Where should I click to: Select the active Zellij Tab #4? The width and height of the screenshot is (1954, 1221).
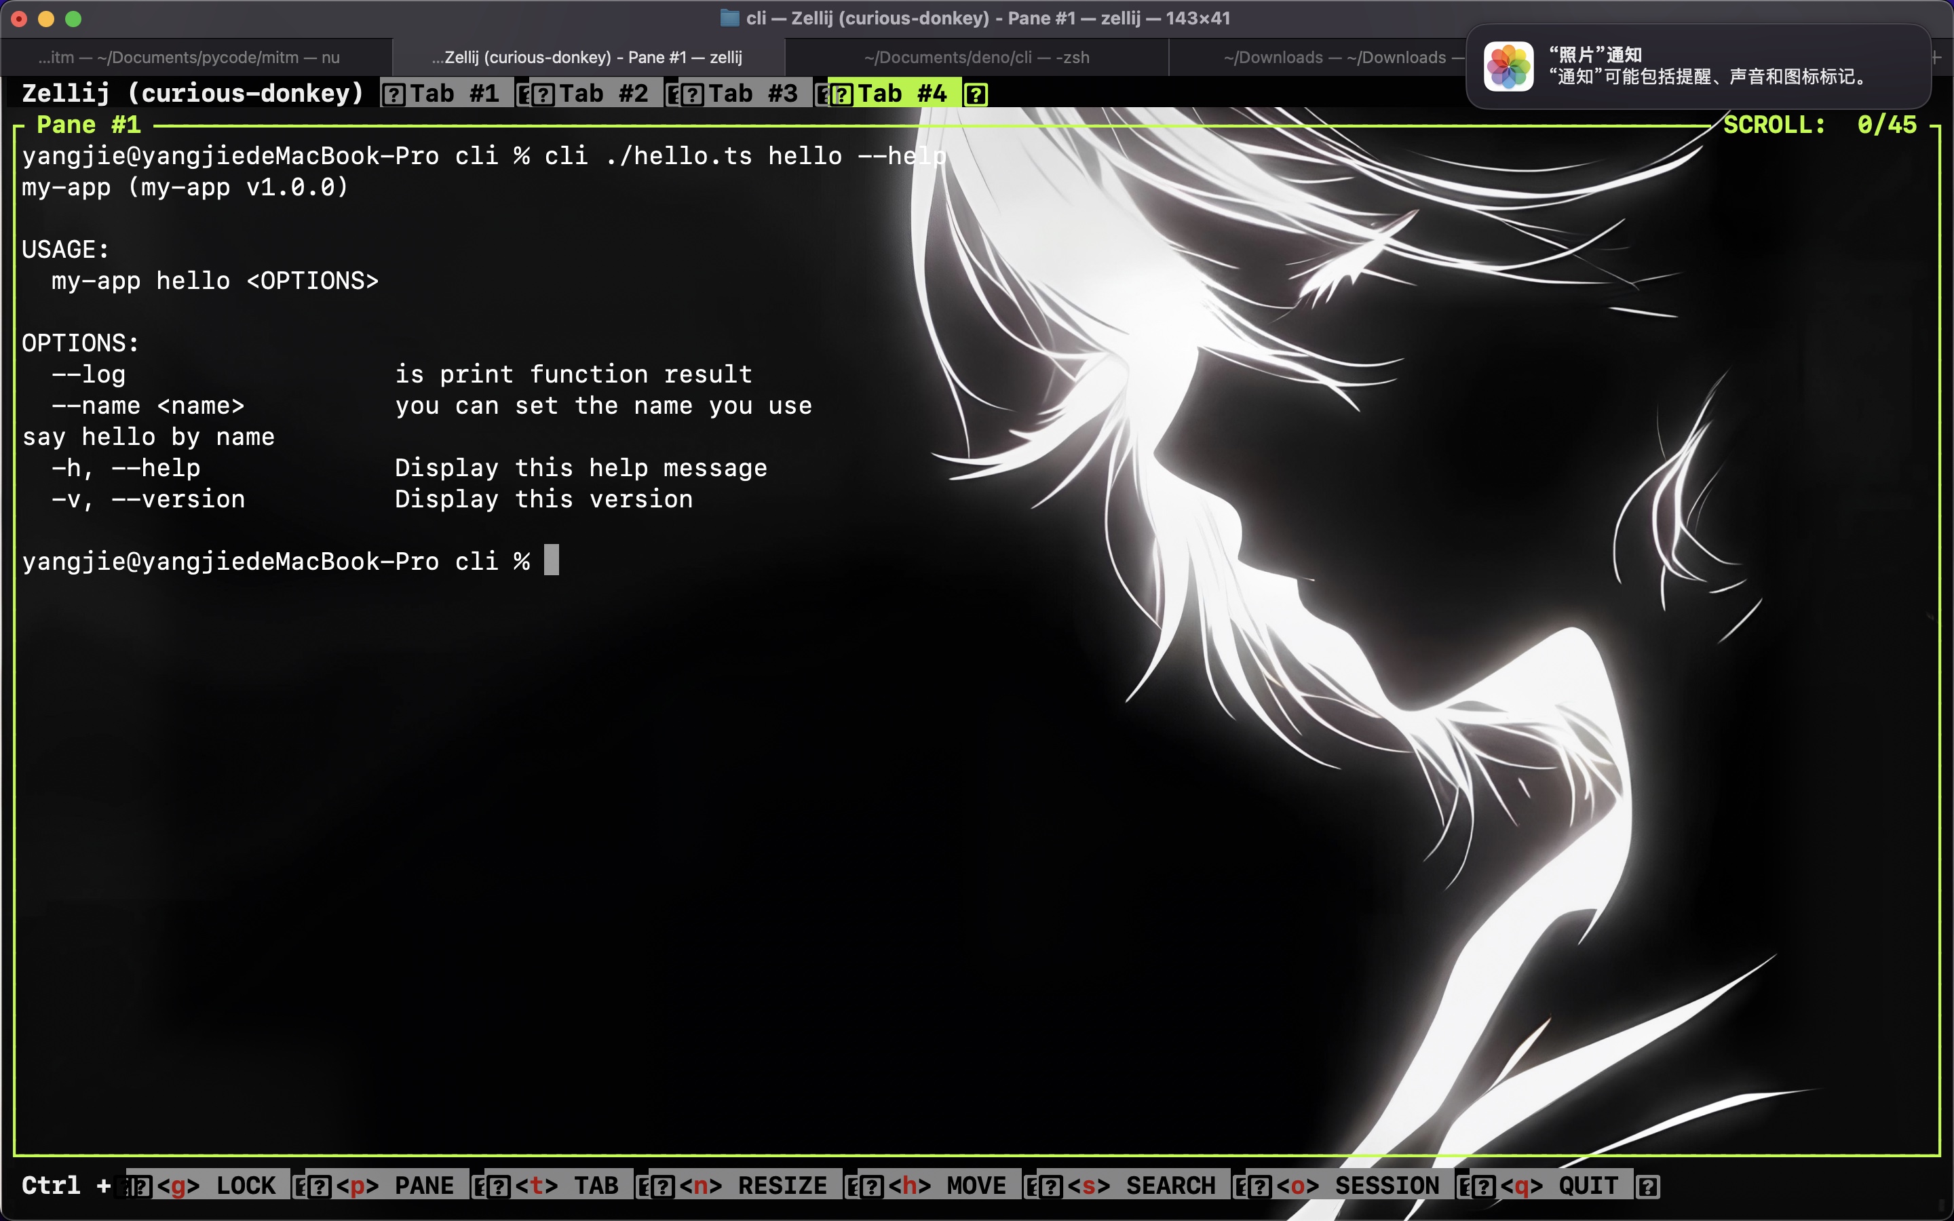click(x=901, y=94)
